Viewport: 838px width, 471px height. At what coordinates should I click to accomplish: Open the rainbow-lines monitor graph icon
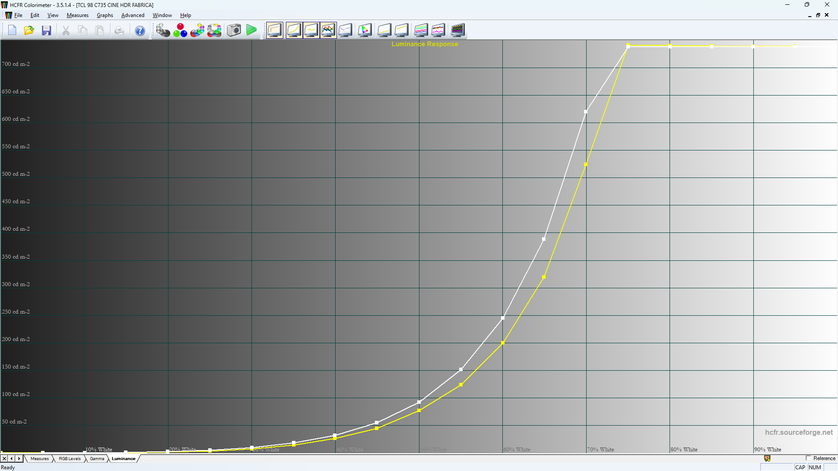(421, 31)
